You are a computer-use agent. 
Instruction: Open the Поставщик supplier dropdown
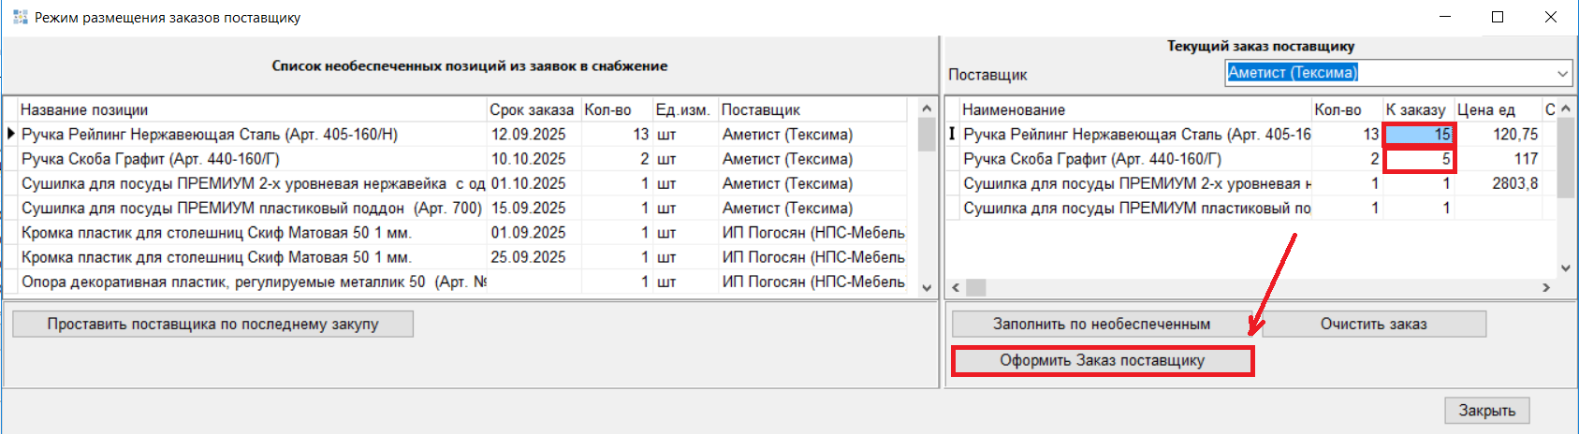[x=1561, y=73]
